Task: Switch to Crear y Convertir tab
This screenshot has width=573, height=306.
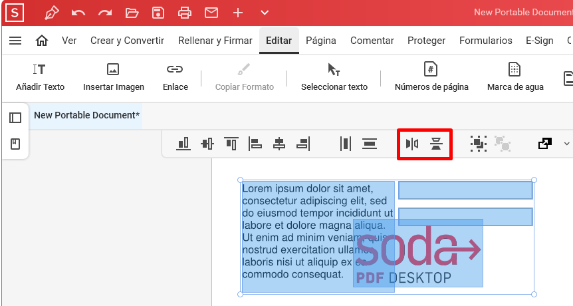Action: coord(127,40)
